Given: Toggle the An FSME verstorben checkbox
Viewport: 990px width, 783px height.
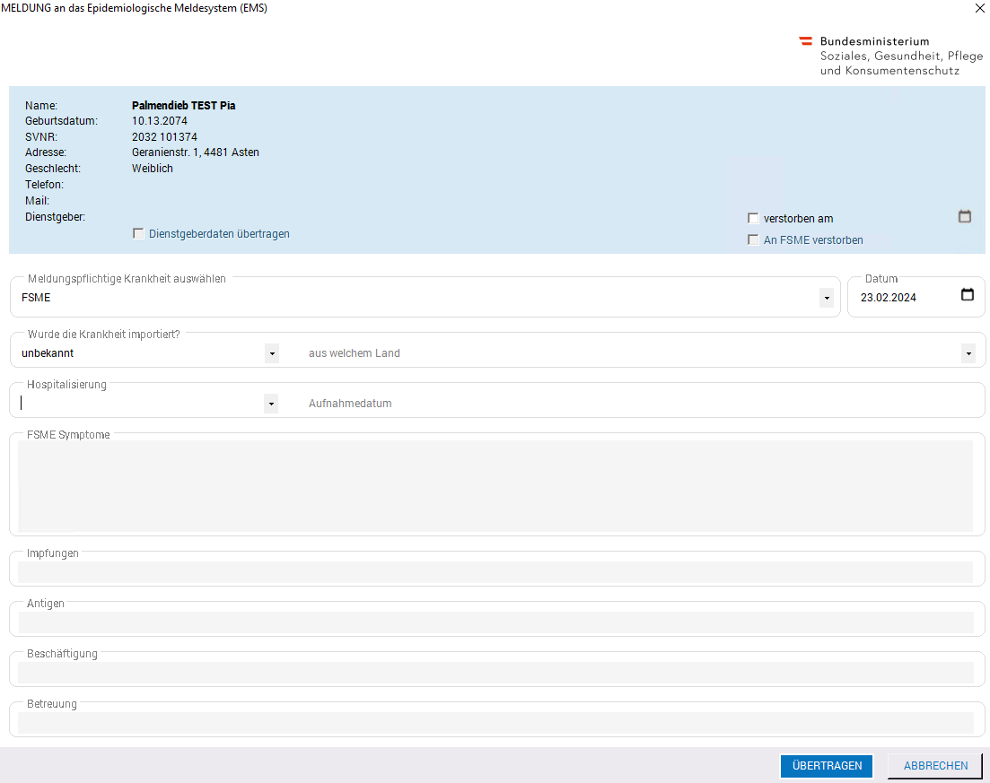Looking at the screenshot, I should tap(753, 239).
